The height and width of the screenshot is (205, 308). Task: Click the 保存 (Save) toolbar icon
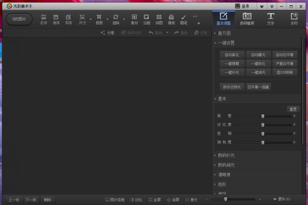[56, 19]
